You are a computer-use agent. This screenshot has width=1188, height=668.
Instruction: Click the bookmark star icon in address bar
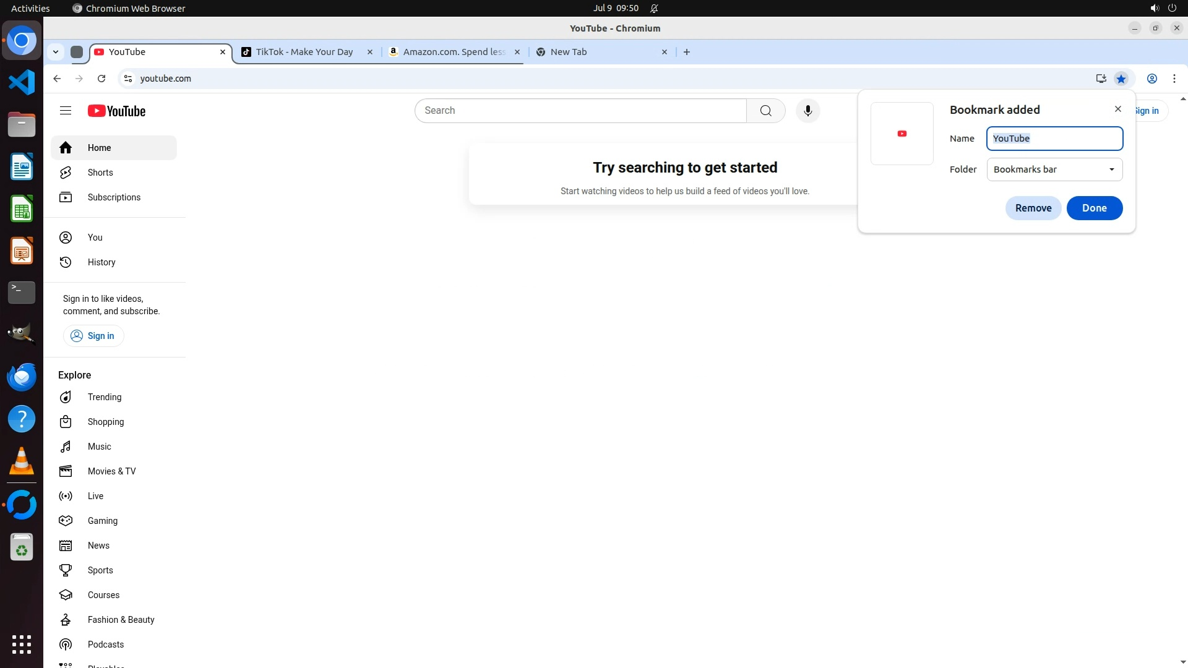(1121, 79)
